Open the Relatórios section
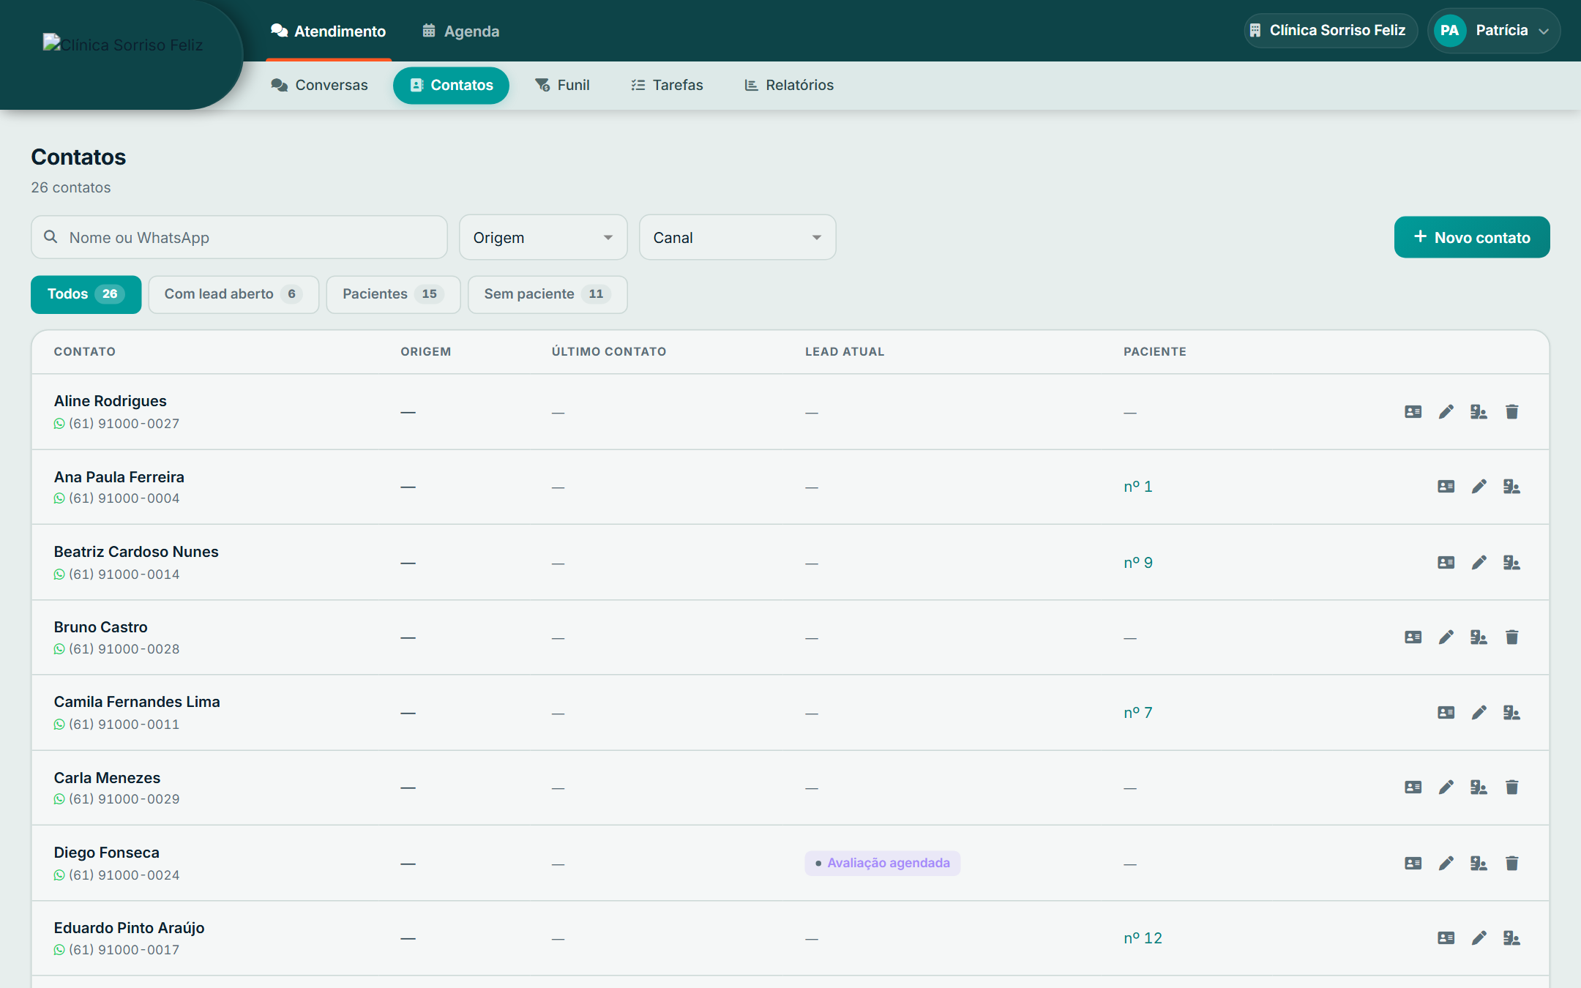Screen dimensions: 1581x988 pyautogui.click(x=789, y=85)
